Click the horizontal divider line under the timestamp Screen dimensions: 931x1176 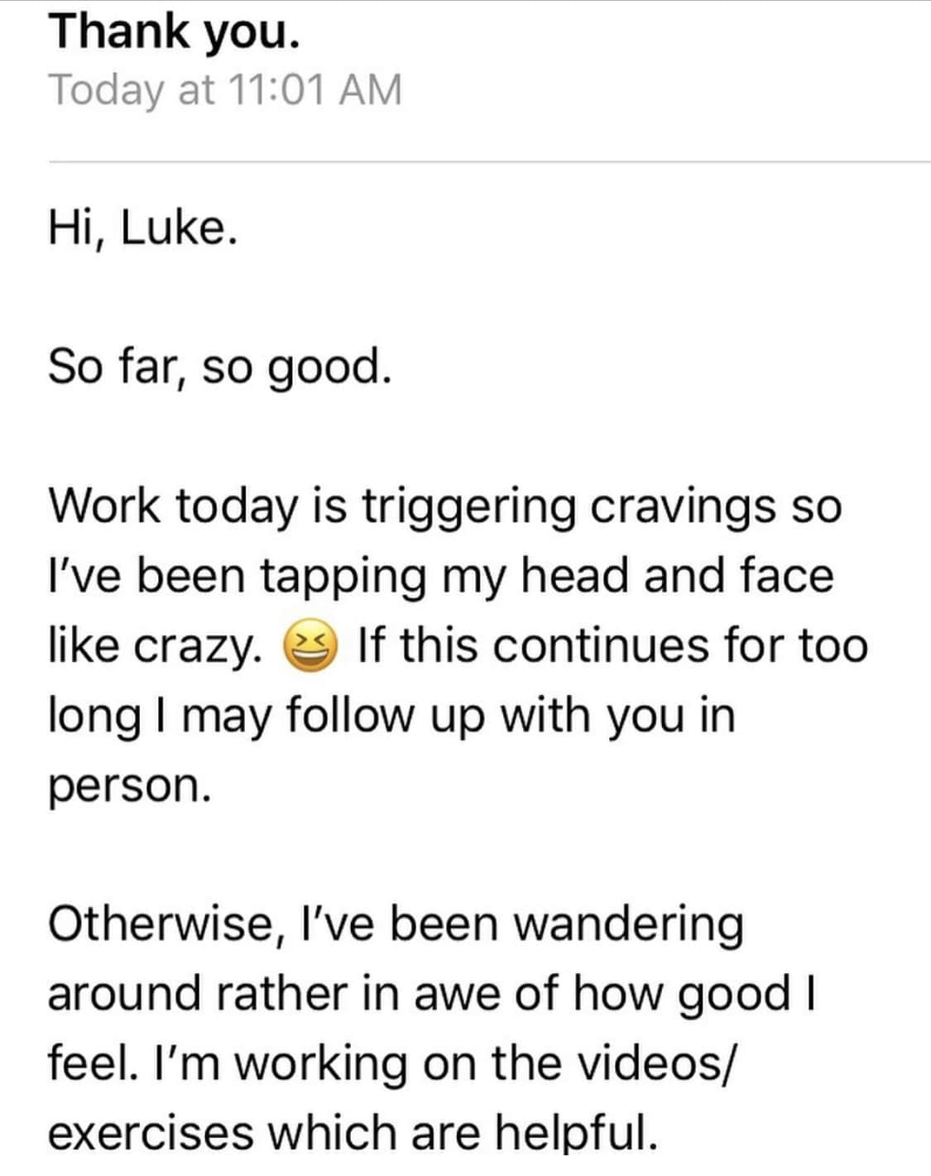click(x=490, y=162)
